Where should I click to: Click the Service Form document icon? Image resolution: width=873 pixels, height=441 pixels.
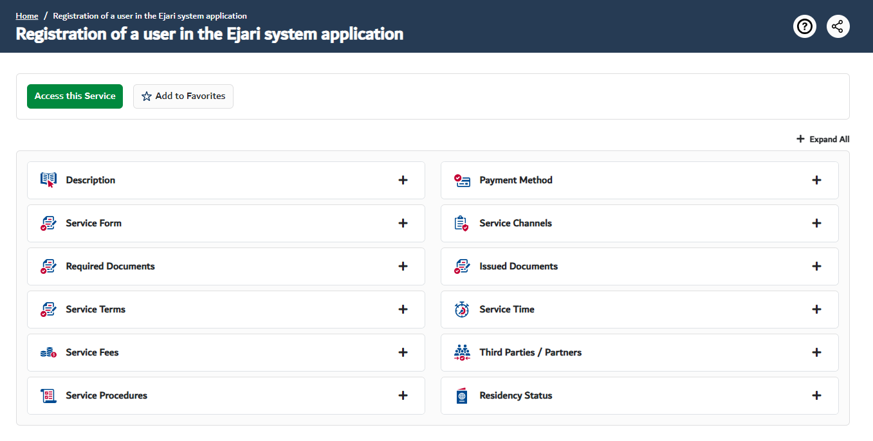point(48,223)
